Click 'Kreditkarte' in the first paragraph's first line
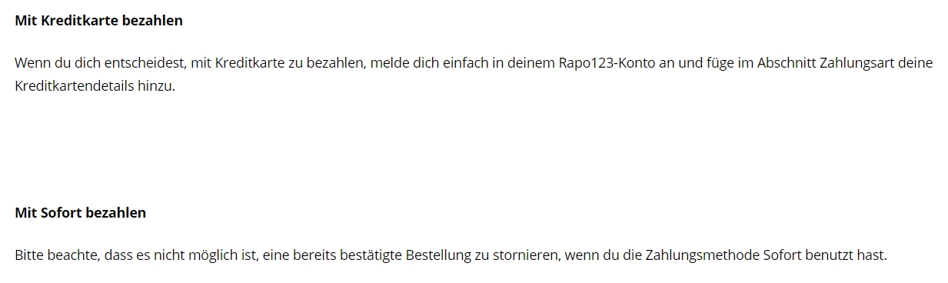The height and width of the screenshot is (283, 948). 249,63
